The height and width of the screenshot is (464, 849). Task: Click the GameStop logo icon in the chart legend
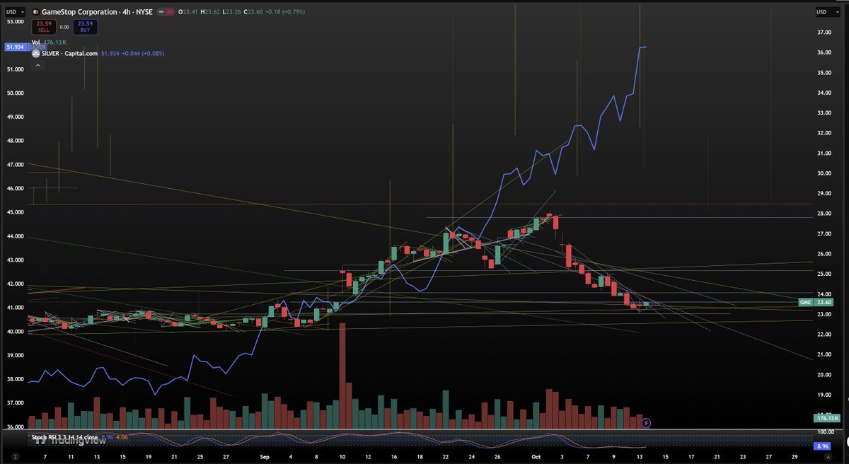[x=35, y=11]
